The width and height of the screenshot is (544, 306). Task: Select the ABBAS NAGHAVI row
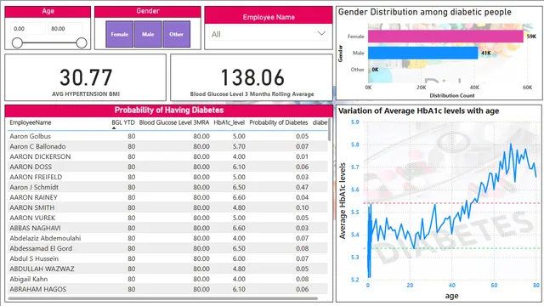167,228
